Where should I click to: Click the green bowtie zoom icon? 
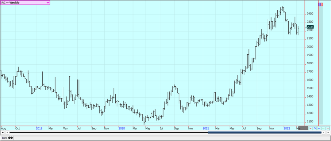[323, 128]
